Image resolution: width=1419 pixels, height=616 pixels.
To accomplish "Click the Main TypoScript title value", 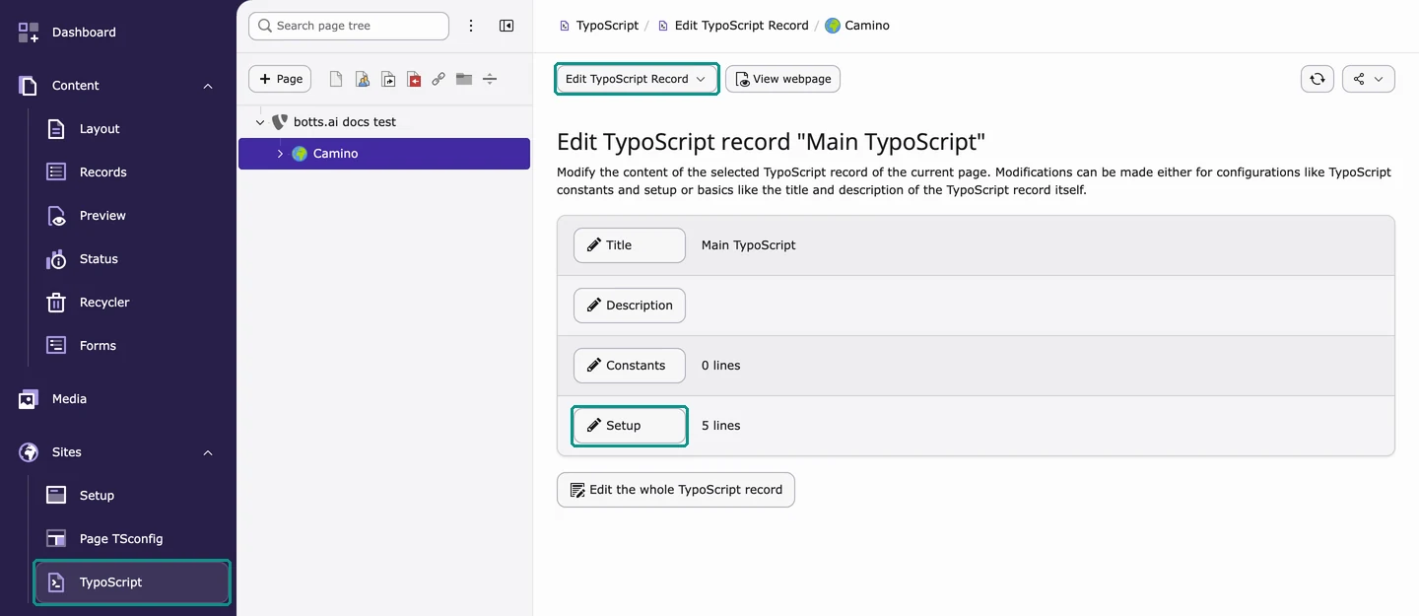I will click(x=749, y=245).
